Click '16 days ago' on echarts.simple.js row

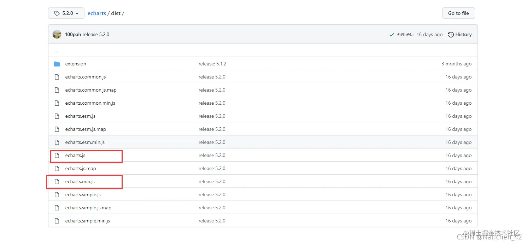[458, 194]
